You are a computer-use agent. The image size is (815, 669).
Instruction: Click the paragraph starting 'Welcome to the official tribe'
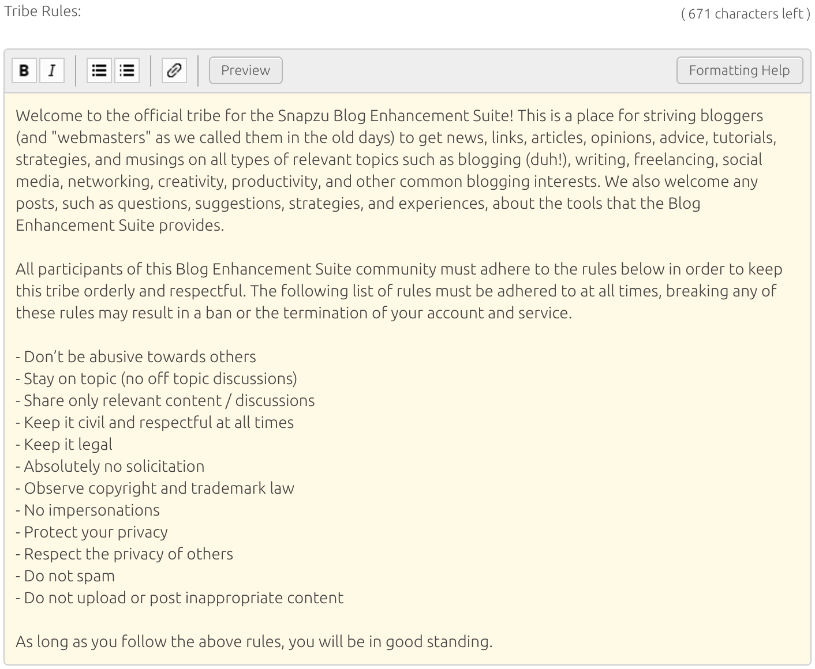tap(396, 170)
